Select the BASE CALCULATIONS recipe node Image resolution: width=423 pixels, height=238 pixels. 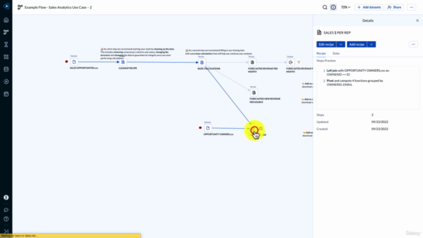pos(202,62)
